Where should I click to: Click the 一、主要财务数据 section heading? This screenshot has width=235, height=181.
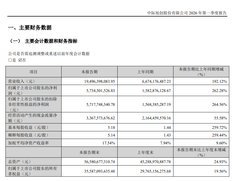[x=30, y=28]
